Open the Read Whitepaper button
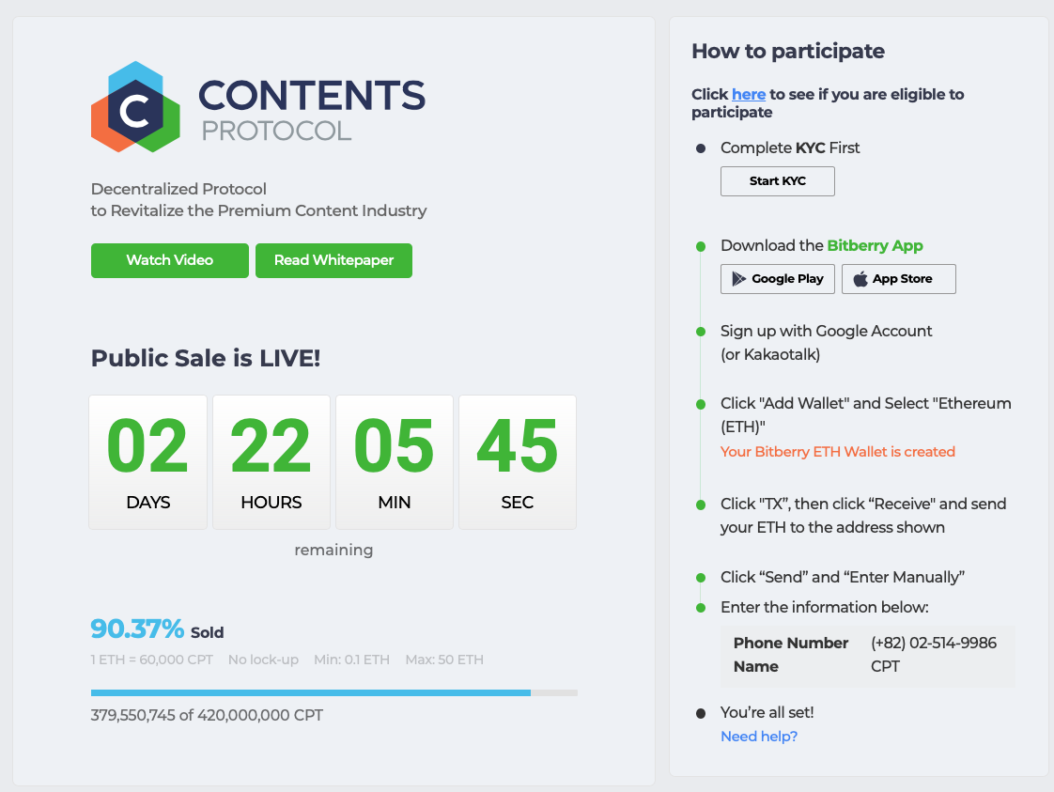Screen dimensions: 1054x792 point(333,260)
